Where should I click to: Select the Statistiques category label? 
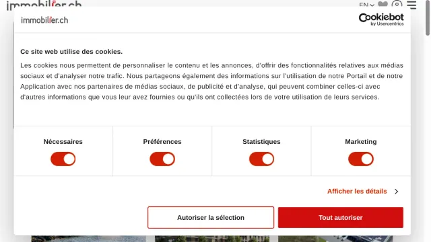(261, 142)
